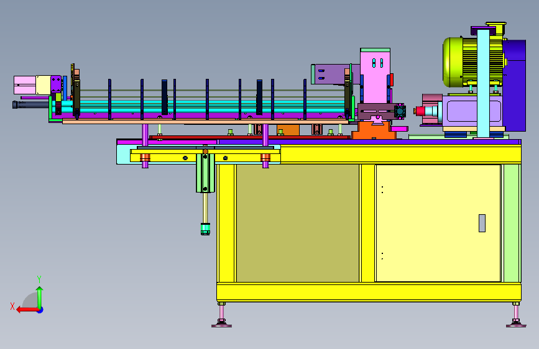539x349 pixels.
Task: Select the tall pink housing with two slots
Action: 375,76
